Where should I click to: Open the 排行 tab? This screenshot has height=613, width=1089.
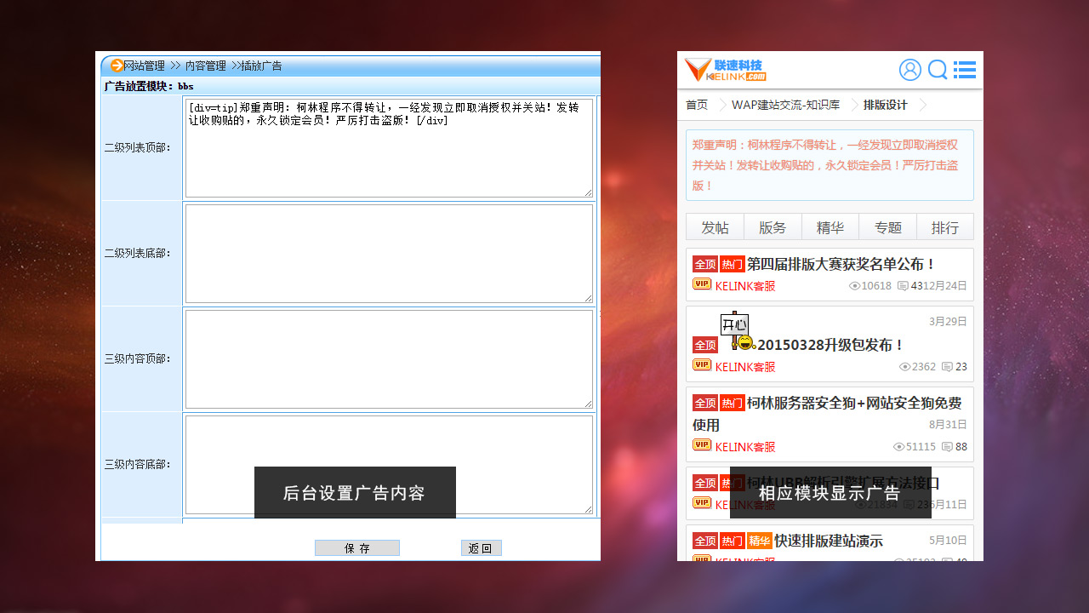[944, 227]
